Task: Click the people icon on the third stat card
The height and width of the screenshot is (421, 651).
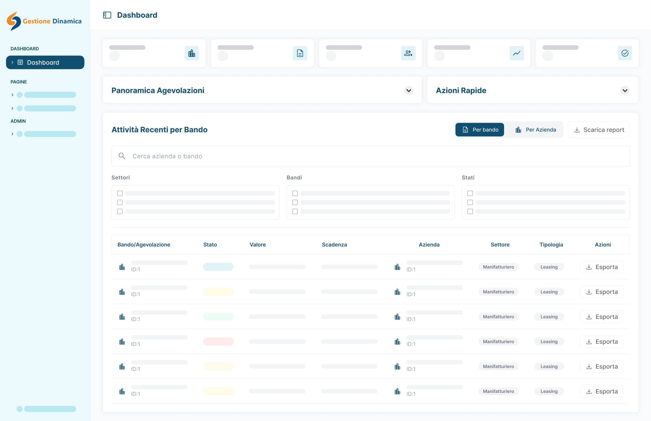Action: coord(408,53)
